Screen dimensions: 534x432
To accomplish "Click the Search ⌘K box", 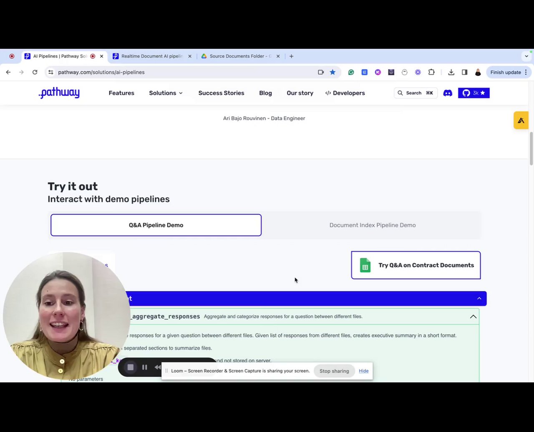I will [x=416, y=93].
